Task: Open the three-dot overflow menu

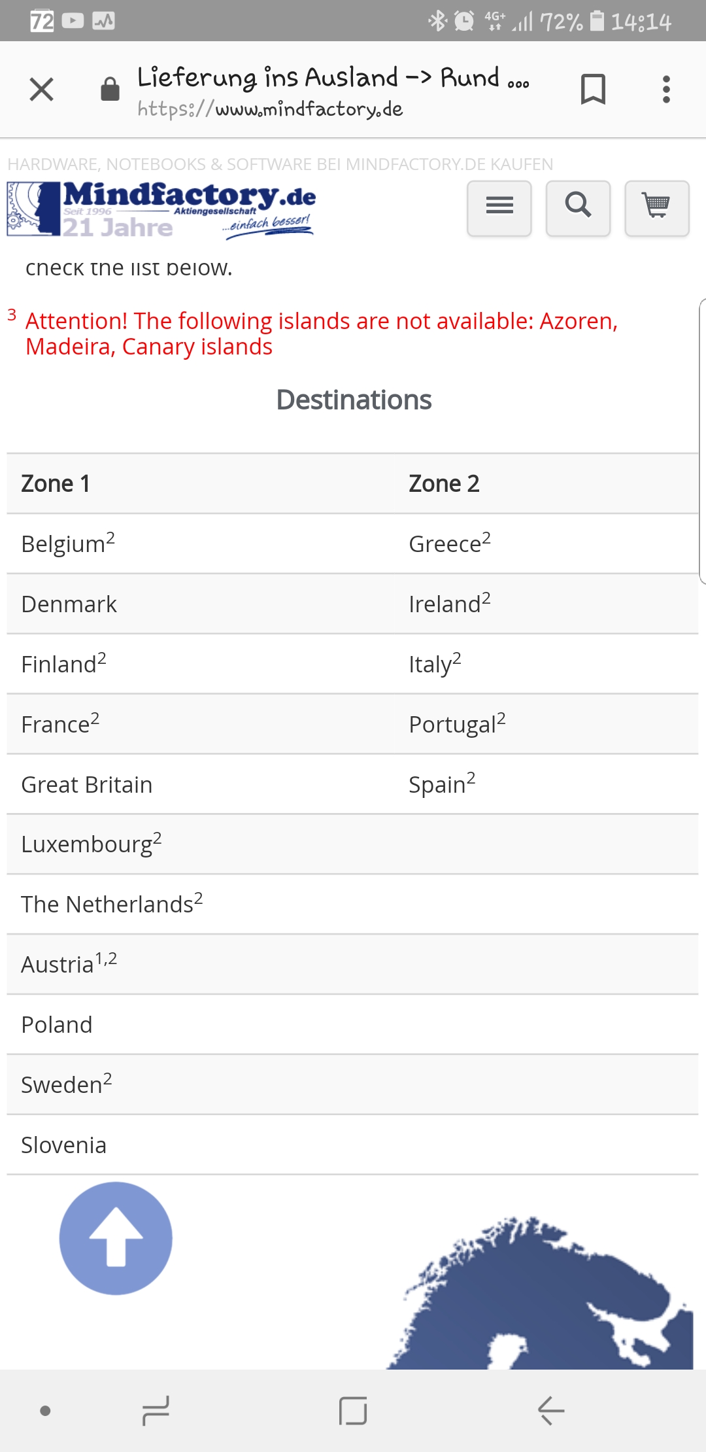Action: [x=666, y=90]
